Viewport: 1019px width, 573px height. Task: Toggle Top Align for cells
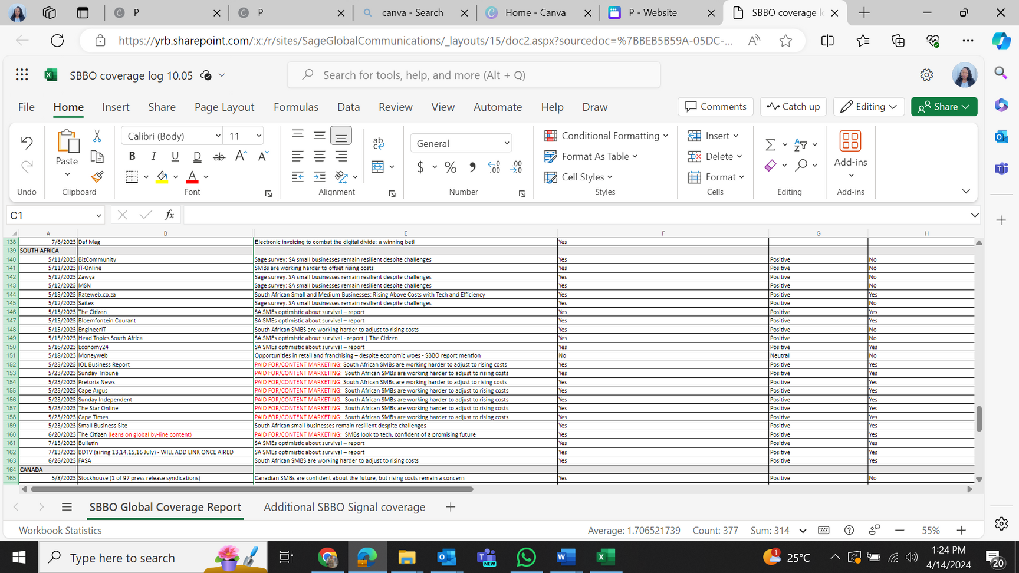(298, 134)
